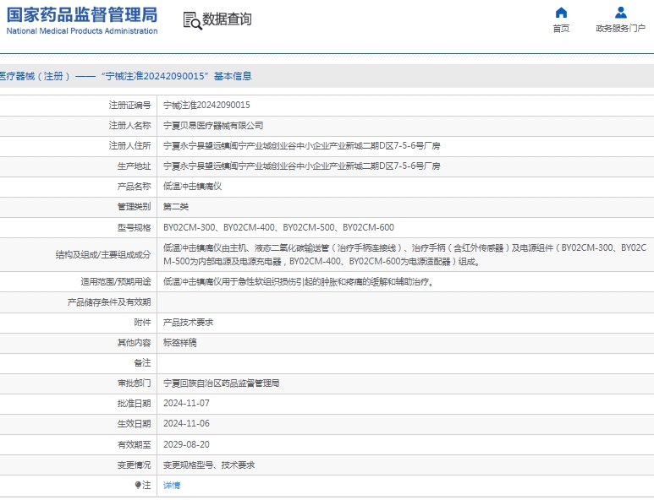Screen dimensions: 654x500
Task: Click the lightbulb icon beside 注
Action: point(138,486)
